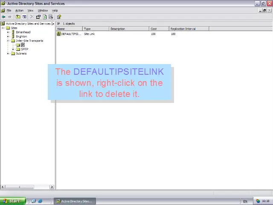
Task: Click the Up one level folder icon
Action: coord(18,17)
